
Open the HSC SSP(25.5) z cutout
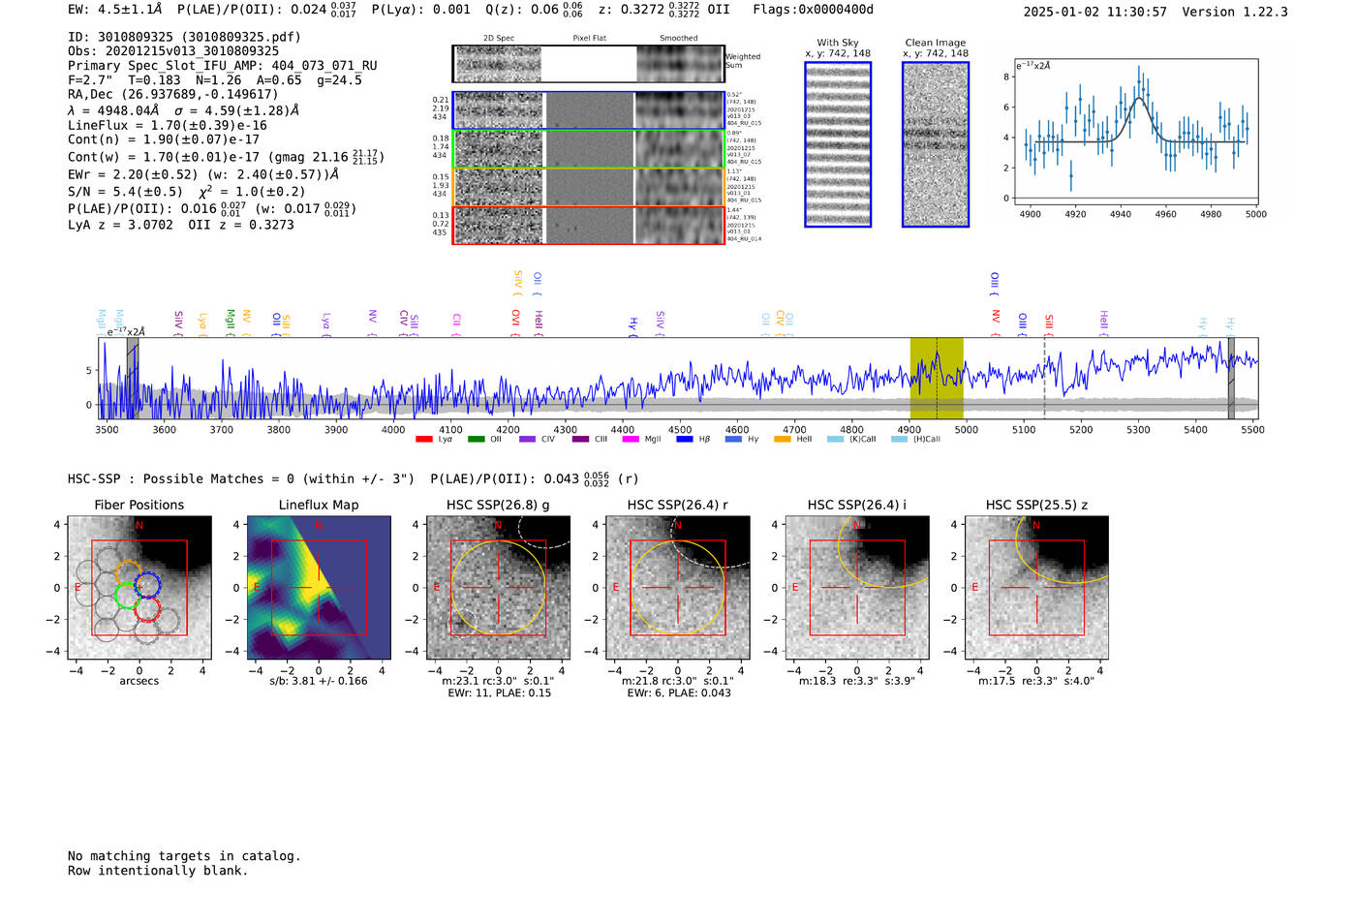tap(1036, 588)
